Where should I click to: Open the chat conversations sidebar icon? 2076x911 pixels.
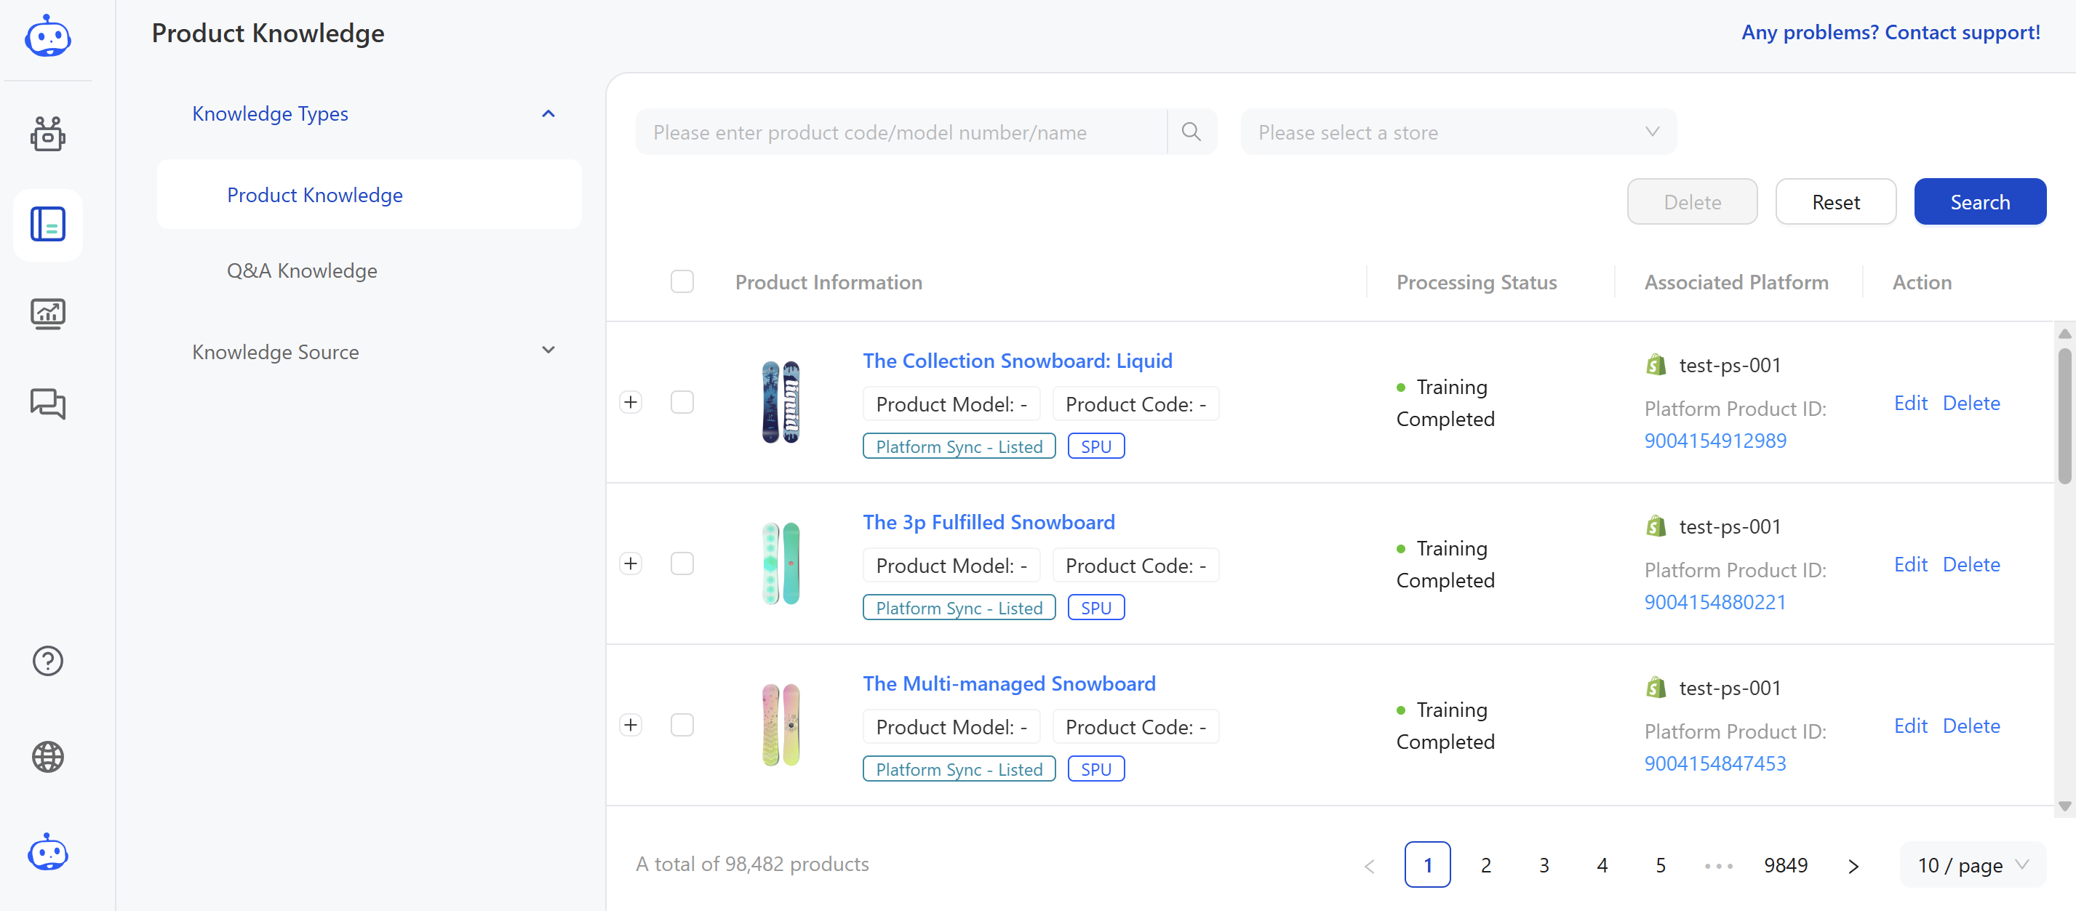47,404
